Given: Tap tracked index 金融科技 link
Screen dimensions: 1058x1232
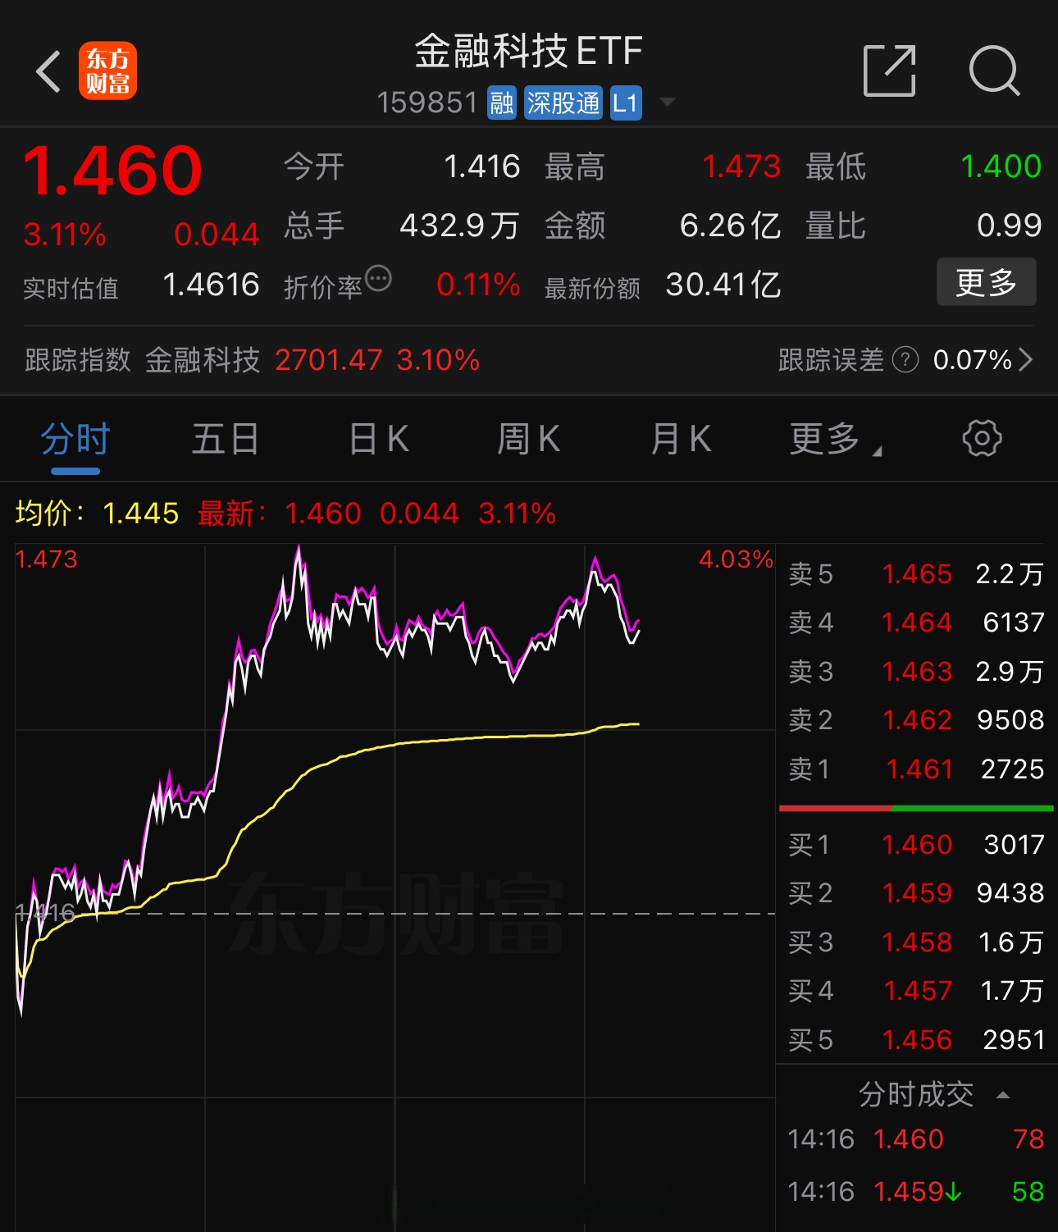Looking at the screenshot, I should [x=203, y=359].
